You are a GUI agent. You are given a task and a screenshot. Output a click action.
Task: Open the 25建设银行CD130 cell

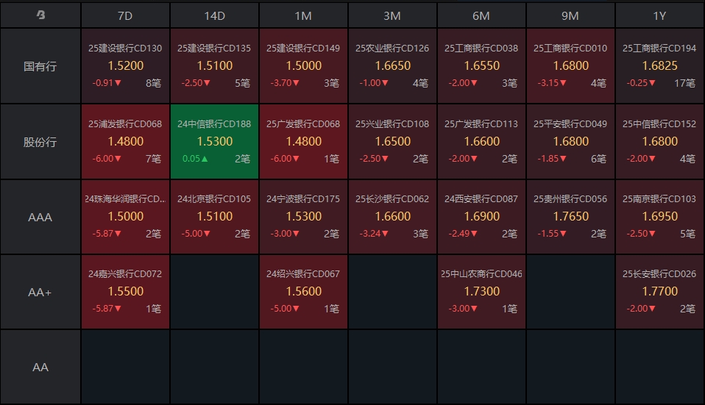[125, 66]
